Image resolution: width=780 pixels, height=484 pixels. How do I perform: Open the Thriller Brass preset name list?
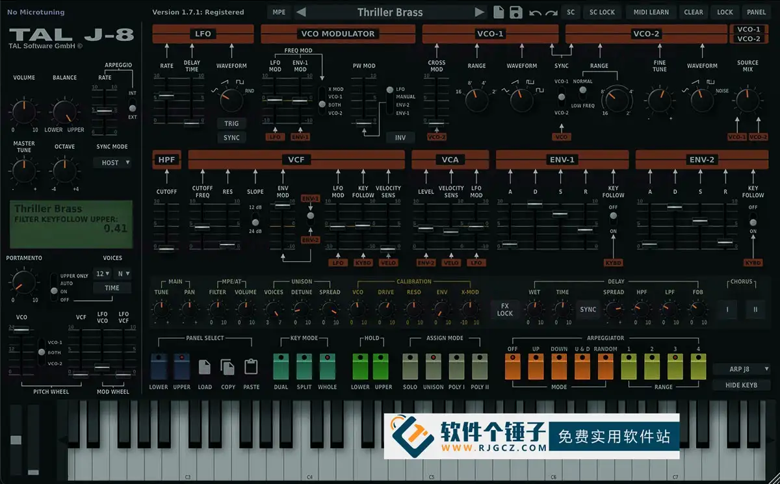click(x=390, y=12)
